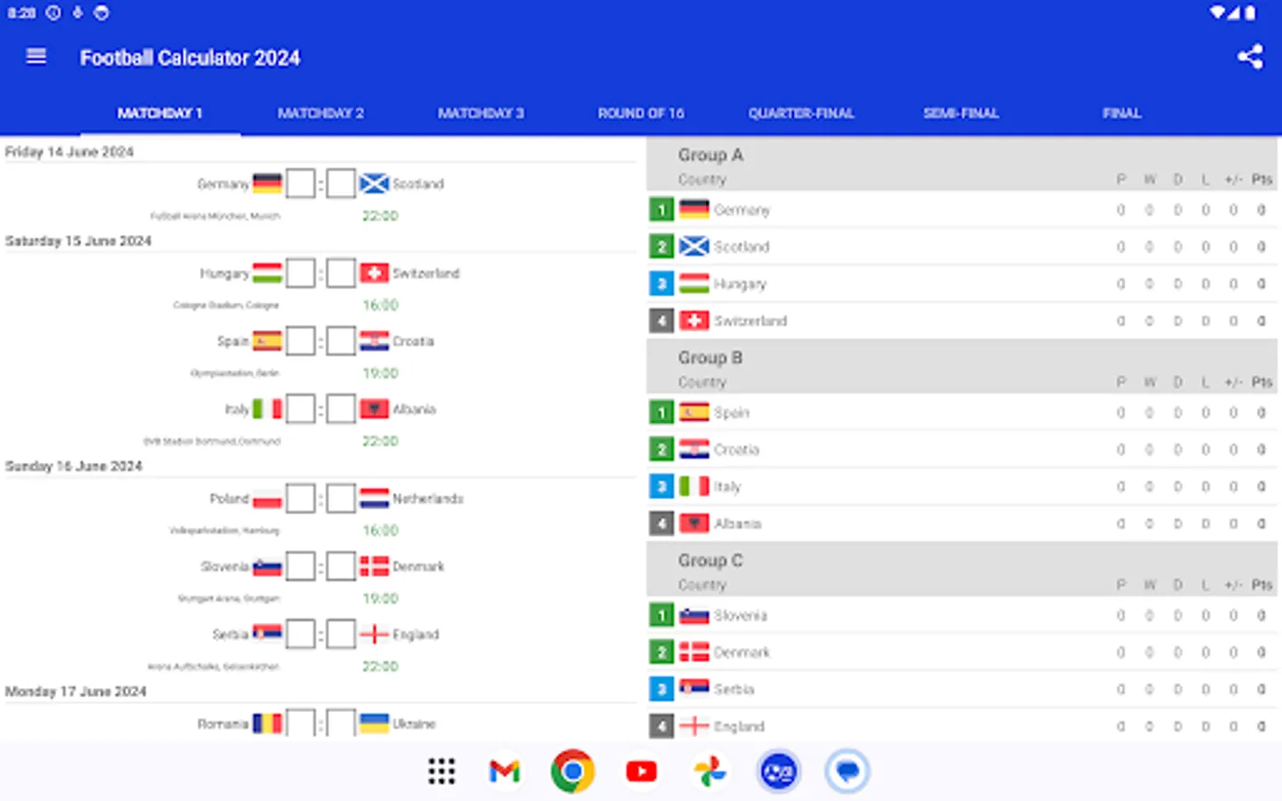Click Spain's score box for the Croatia match
This screenshot has width=1282, height=801.
(x=300, y=341)
